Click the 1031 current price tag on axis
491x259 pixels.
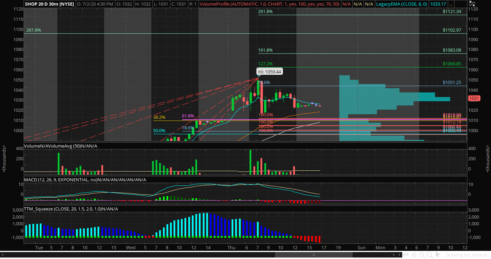coord(474,98)
